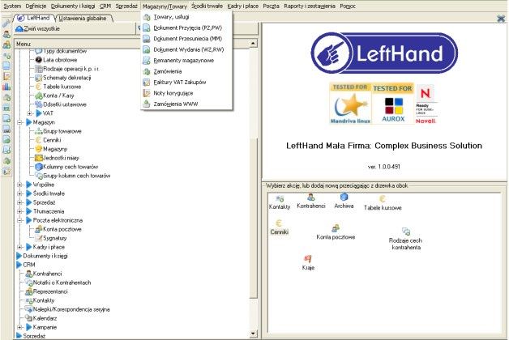Viewport: 509px width, 340px height.
Task: Click the Kolumny cech towarów tree icon
Action: [39, 167]
